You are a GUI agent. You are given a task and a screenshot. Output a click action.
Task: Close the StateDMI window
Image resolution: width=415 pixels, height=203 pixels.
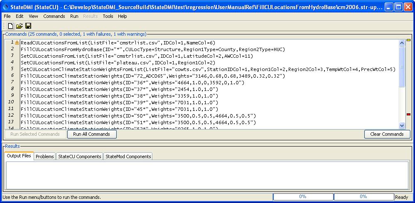(x=408, y=7)
